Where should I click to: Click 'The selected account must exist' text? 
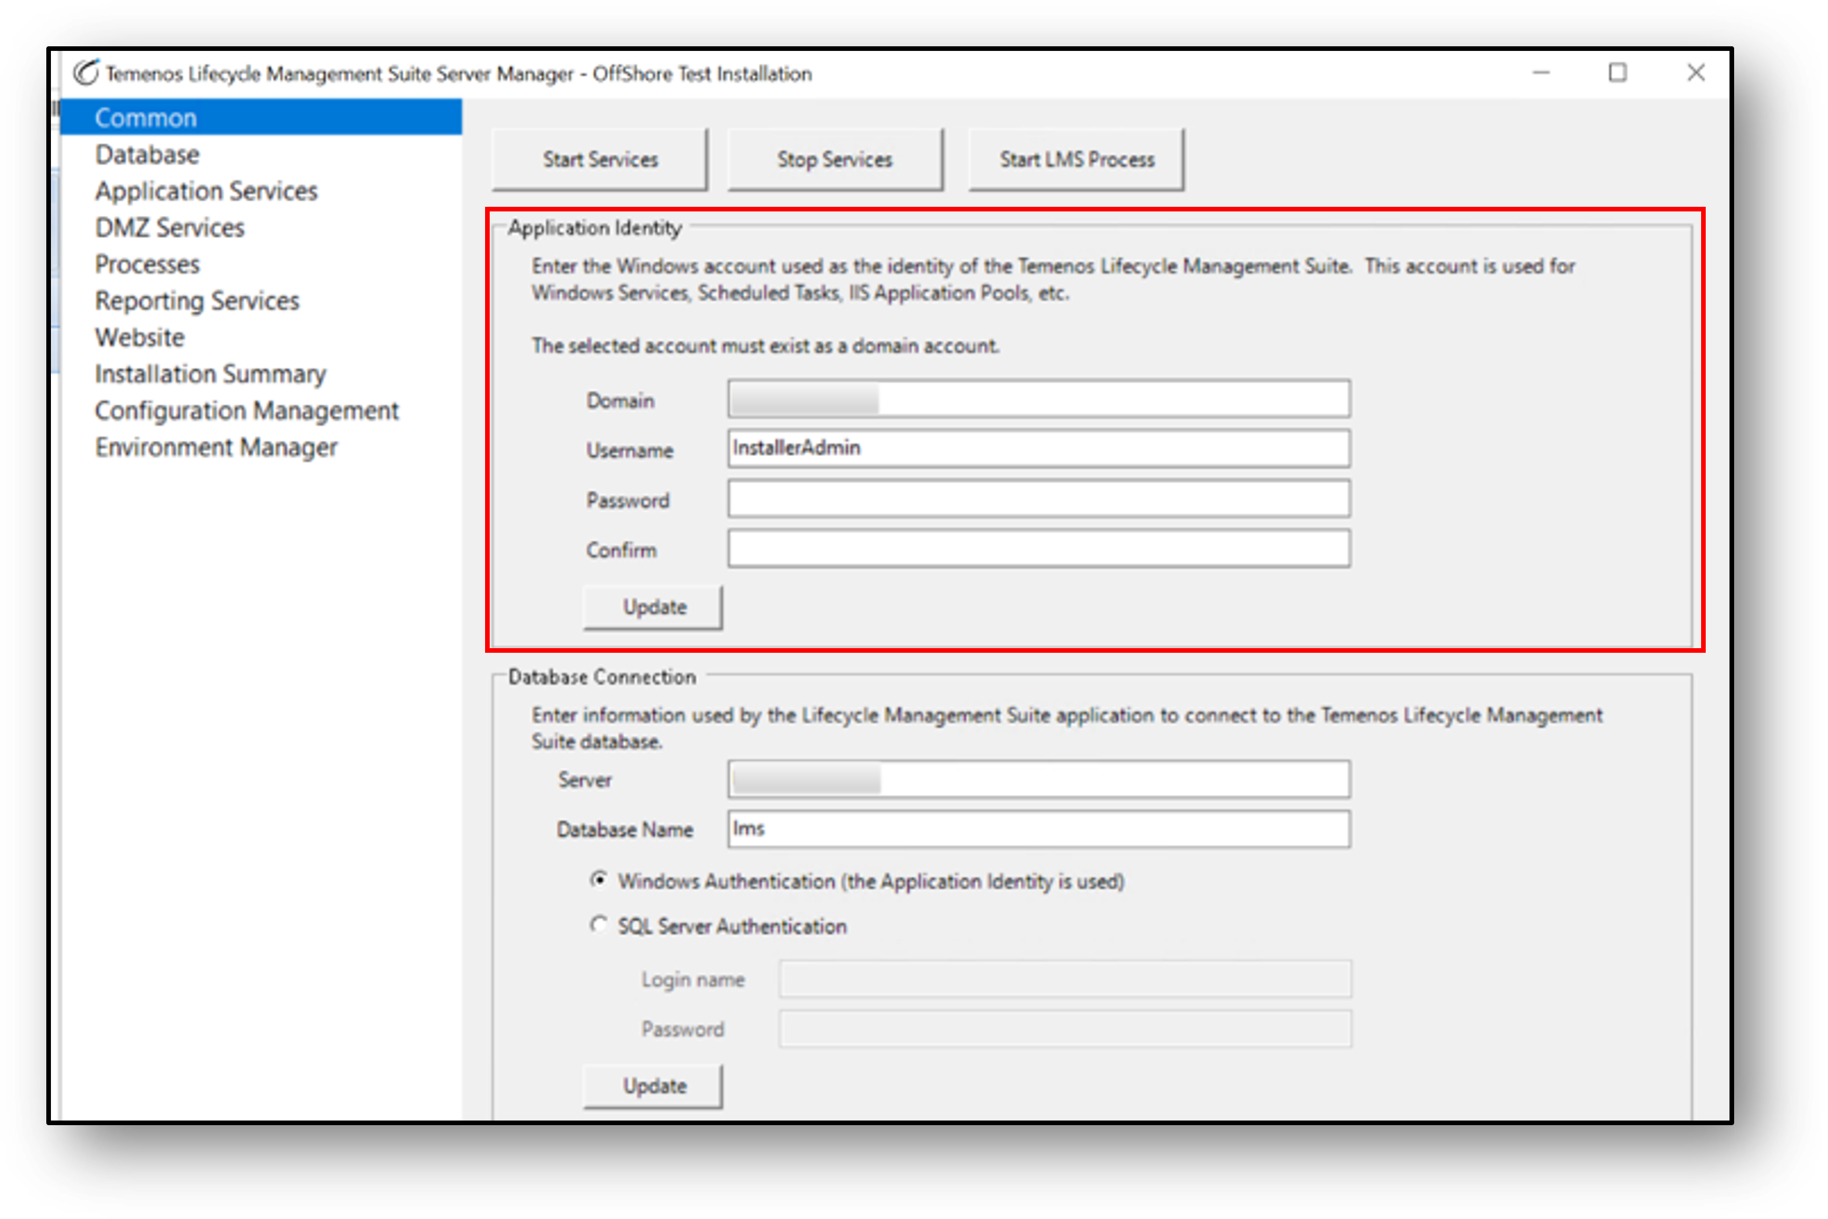click(x=765, y=346)
